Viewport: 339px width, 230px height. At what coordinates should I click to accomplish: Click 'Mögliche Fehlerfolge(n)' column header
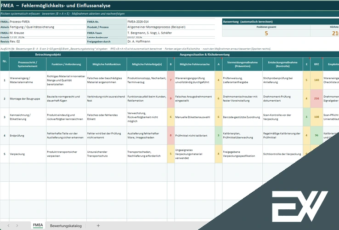click(x=147, y=64)
